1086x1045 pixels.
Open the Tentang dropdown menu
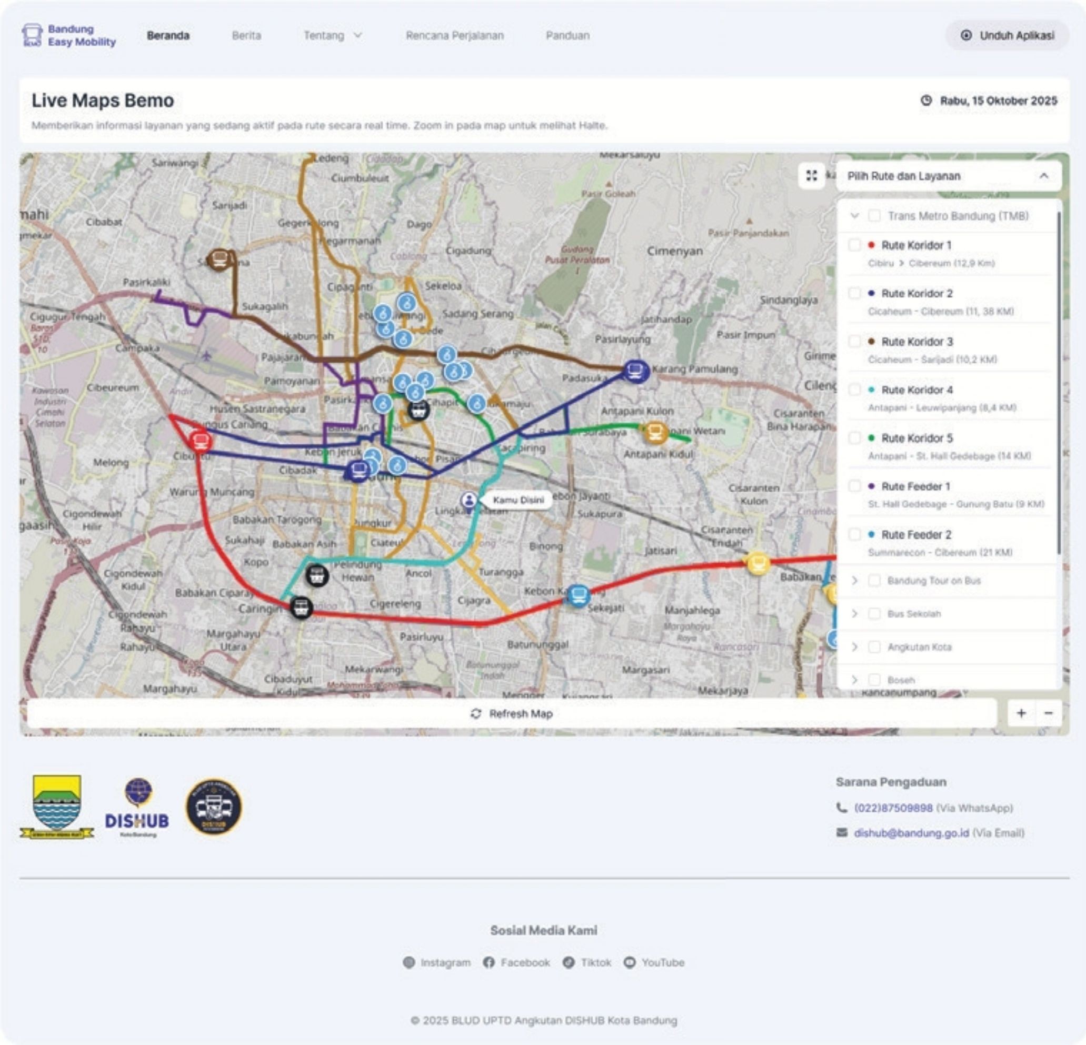click(x=333, y=35)
